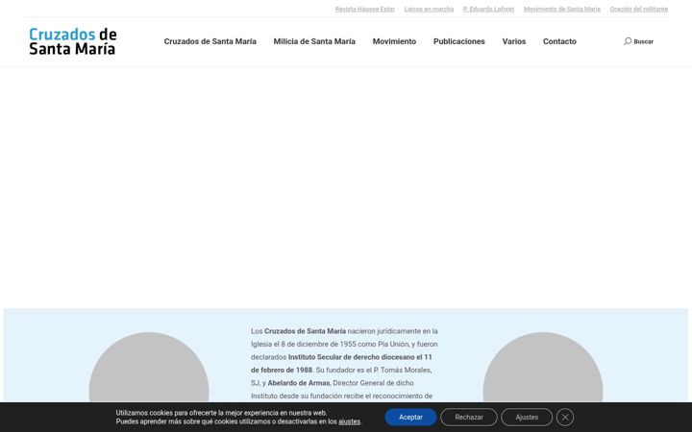Image resolution: width=692 pixels, height=432 pixels.
Task: Open the Movimiento de Santa María top link
Action: 562,9
